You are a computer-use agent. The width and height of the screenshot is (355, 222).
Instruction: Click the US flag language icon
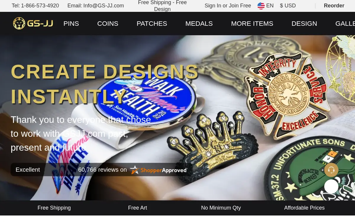261,6
